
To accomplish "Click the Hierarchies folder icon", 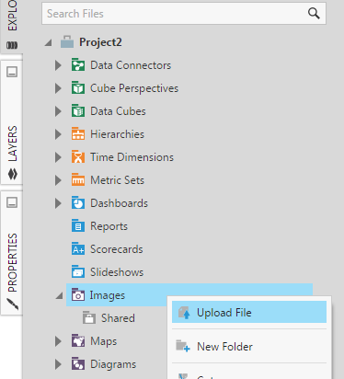I will coord(78,133).
